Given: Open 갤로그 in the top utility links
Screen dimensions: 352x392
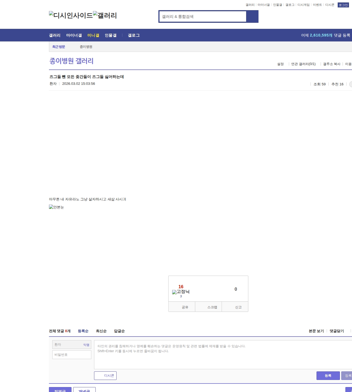Looking at the screenshot, I should pos(290,5).
